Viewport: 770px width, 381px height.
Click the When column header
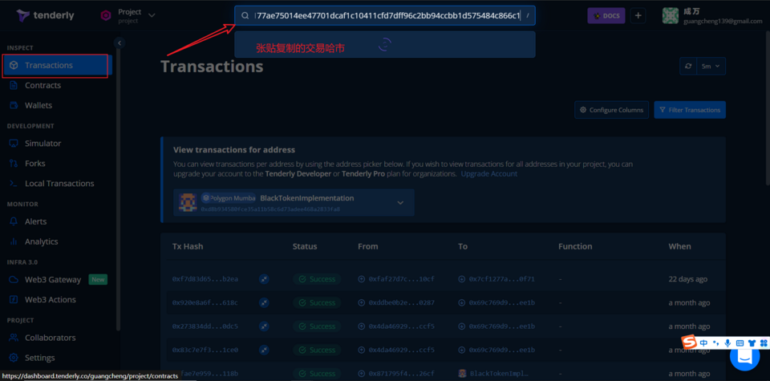click(679, 246)
